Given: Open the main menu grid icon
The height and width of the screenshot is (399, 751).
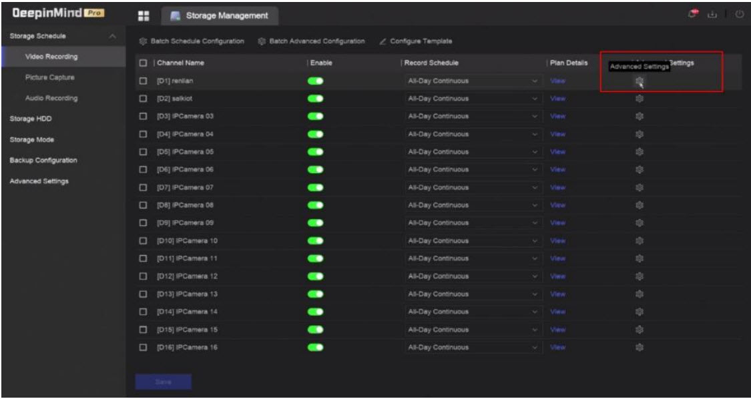Looking at the screenshot, I should (142, 15).
